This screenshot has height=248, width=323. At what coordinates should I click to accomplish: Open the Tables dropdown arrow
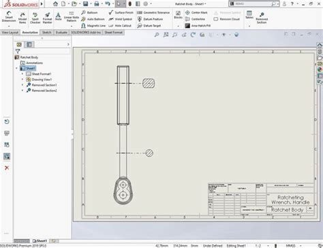coord(249,26)
